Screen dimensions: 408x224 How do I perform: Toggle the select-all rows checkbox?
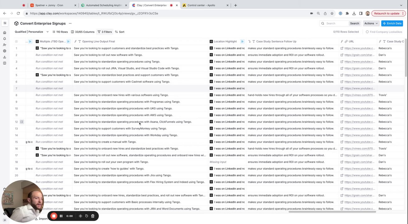16,41
